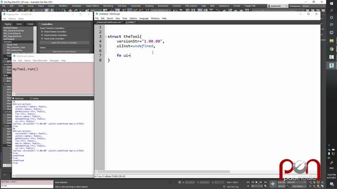Open Chrome from the taskbar
The height and width of the screenshot is (189, 337).
(x=331, y=49)
